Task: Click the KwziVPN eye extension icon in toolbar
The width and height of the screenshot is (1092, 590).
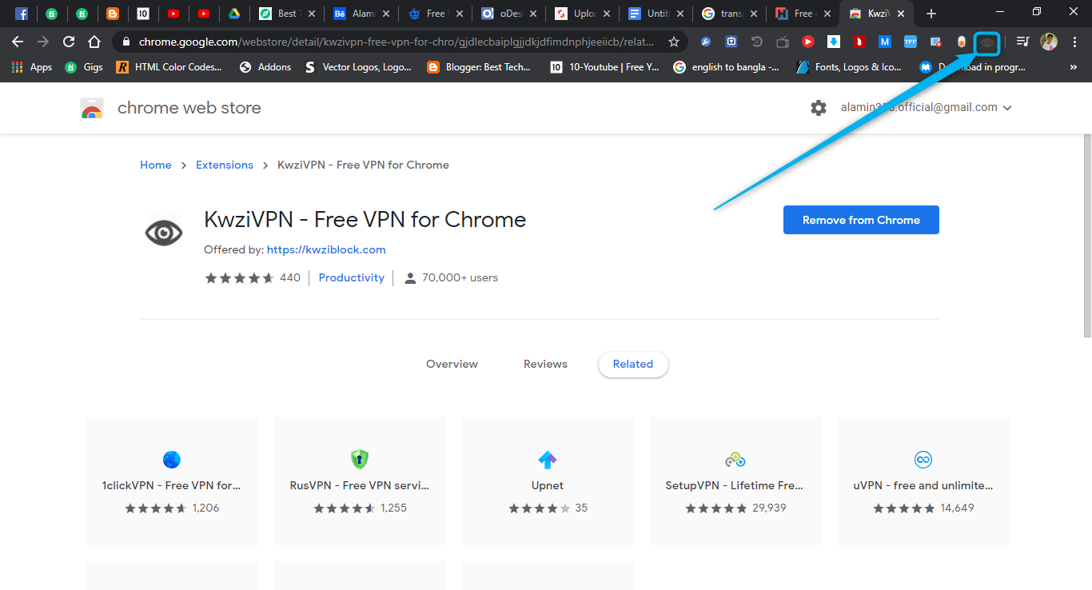Action: [987, 42]
